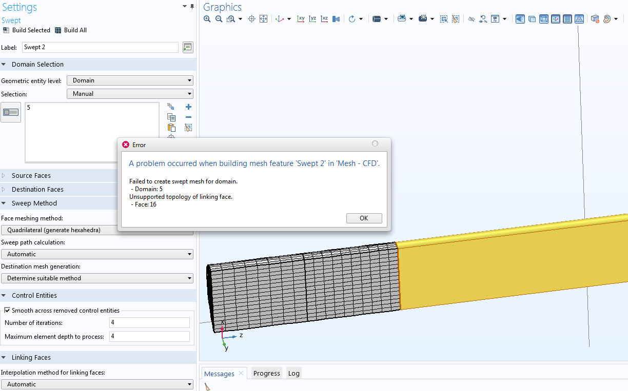Click the Build All button
Screen dimensions: 628x391
point(71,30)
